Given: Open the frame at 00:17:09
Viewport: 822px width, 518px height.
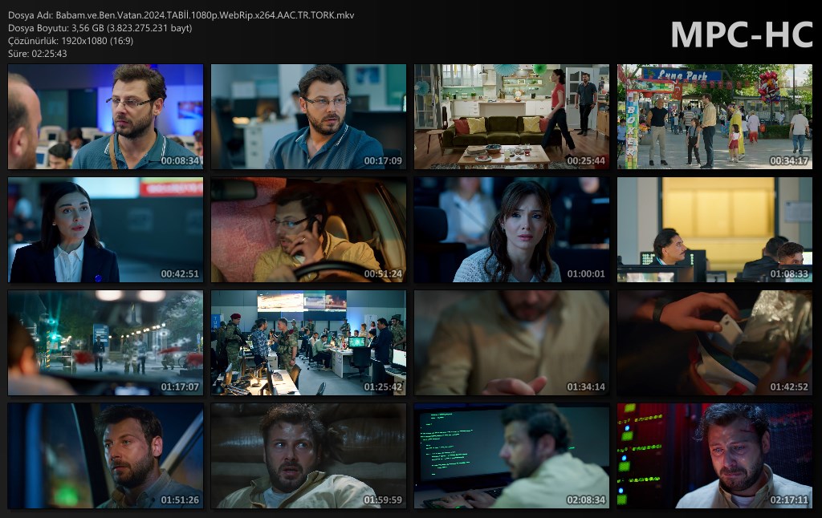Looking at the screenshot, I should click(308, 117).
